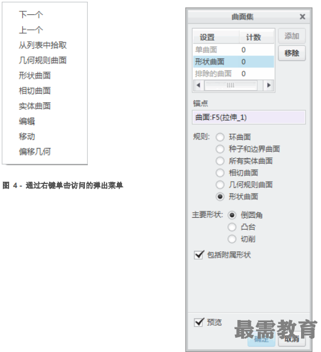Choose 上一个 in the popup menu

click(31, 30)
